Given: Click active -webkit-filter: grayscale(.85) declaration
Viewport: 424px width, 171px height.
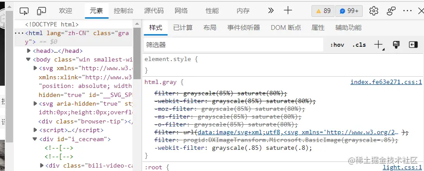Looking at the screenshot, I should click(x=233, y=148).
